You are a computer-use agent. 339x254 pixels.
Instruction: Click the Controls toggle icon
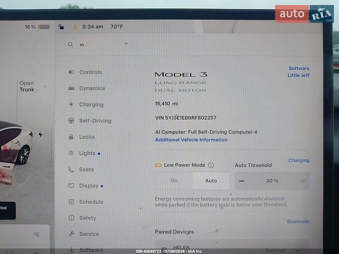coord(71,72)
